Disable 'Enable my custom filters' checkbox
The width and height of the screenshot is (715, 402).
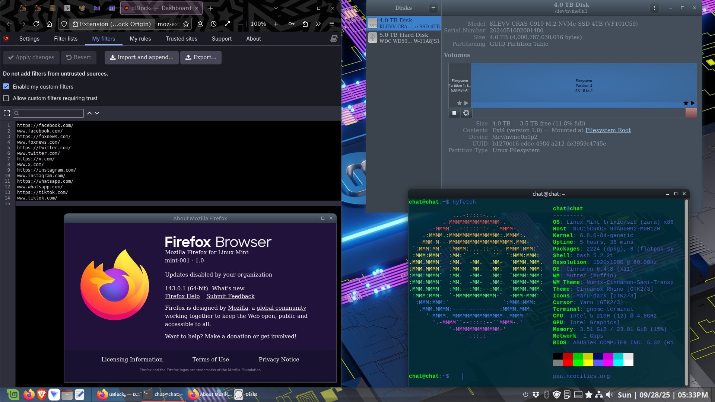[x=6, y=86]
